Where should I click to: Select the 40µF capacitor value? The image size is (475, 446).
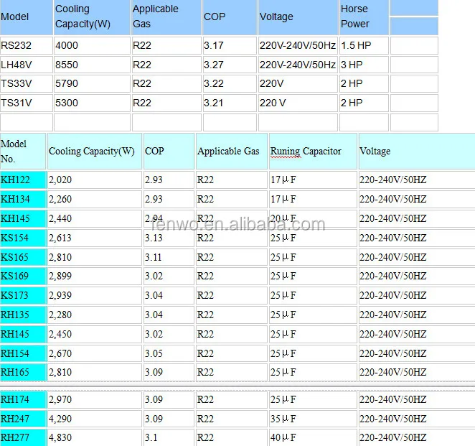pyautogui.click(x=283, y=437)
